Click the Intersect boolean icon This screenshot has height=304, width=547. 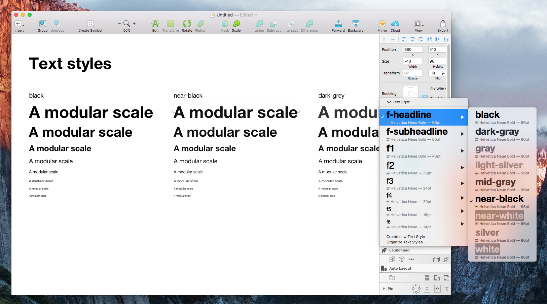point(291,24)
